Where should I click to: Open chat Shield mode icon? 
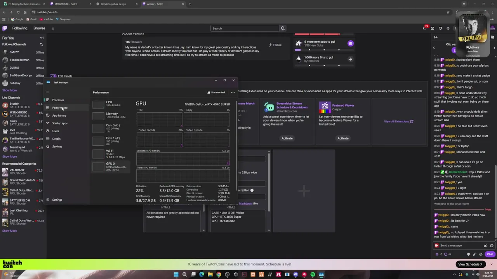tap(468, 255)
